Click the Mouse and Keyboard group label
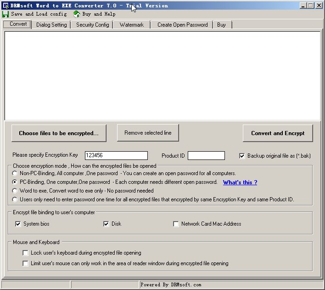The image size is (325, 290). [36, 242]
